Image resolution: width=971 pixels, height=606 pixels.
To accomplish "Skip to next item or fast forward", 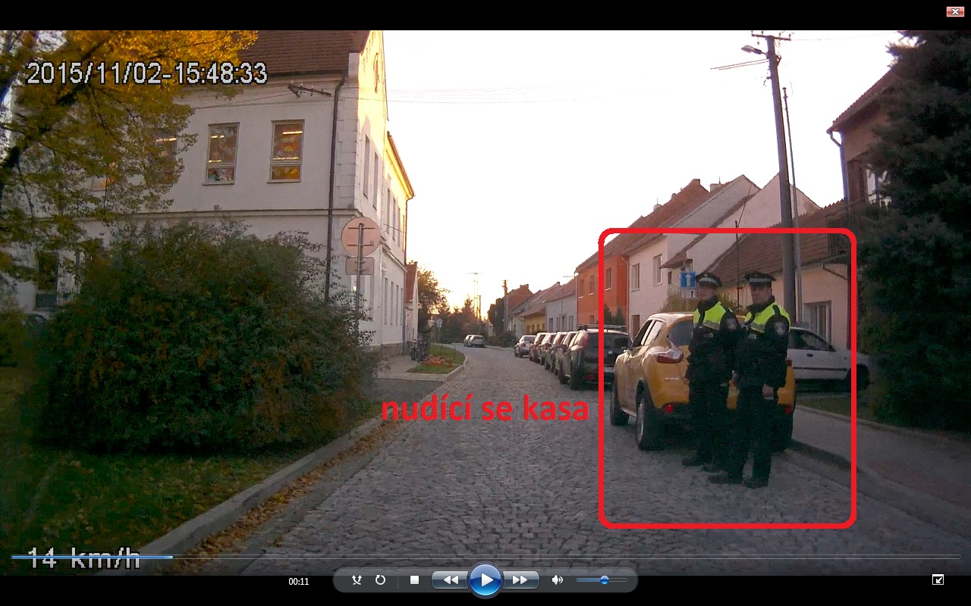I will 520,580.
